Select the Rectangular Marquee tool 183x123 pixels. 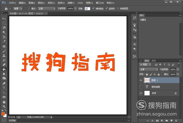[4, 23]
